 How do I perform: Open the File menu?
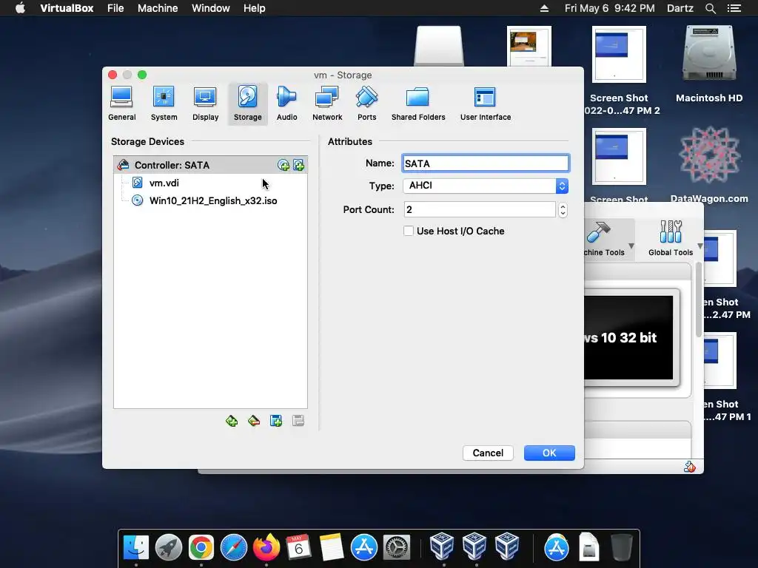[x=115, y=8]
